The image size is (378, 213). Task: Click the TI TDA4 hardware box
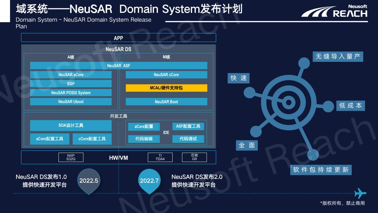(160, 157)
